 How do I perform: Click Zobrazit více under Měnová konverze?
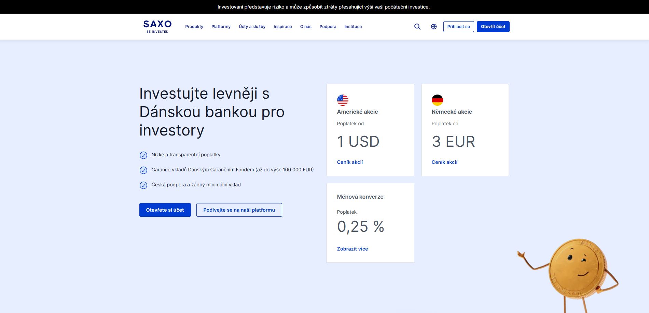point(353,249)
